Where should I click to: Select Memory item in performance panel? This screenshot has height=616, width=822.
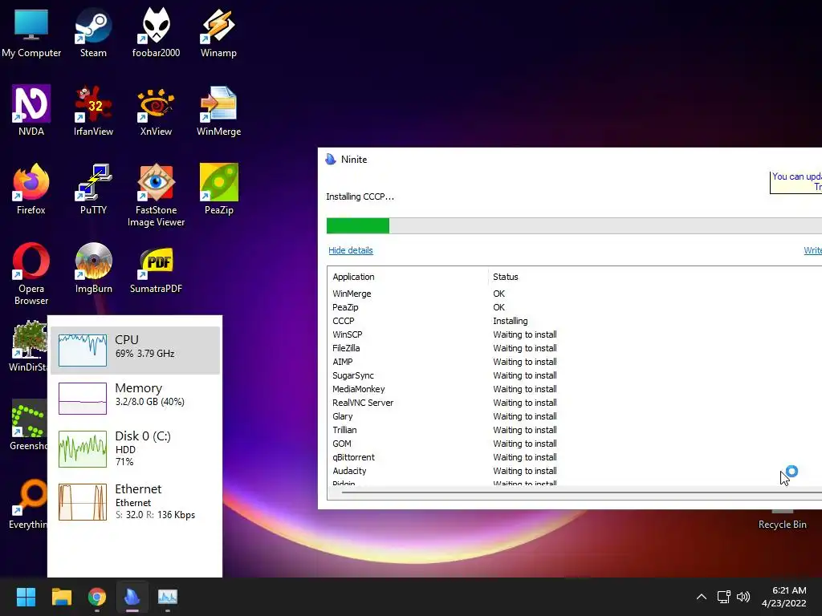point(135,398)
